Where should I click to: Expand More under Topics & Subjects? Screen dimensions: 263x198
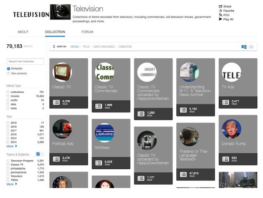point(11,184)
